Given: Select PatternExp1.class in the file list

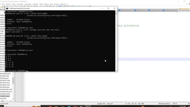Looking at the screenshot, I should [x=5, y=81].
